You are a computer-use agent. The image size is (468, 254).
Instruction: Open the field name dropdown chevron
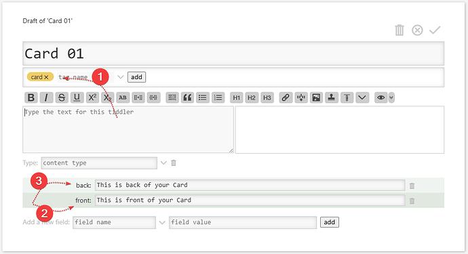pos(162,222)
